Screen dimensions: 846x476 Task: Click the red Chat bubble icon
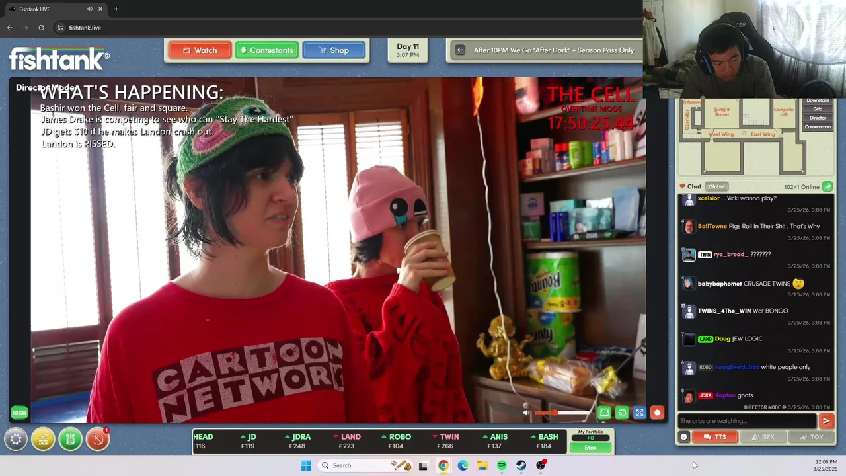click(x=683, y=187)
